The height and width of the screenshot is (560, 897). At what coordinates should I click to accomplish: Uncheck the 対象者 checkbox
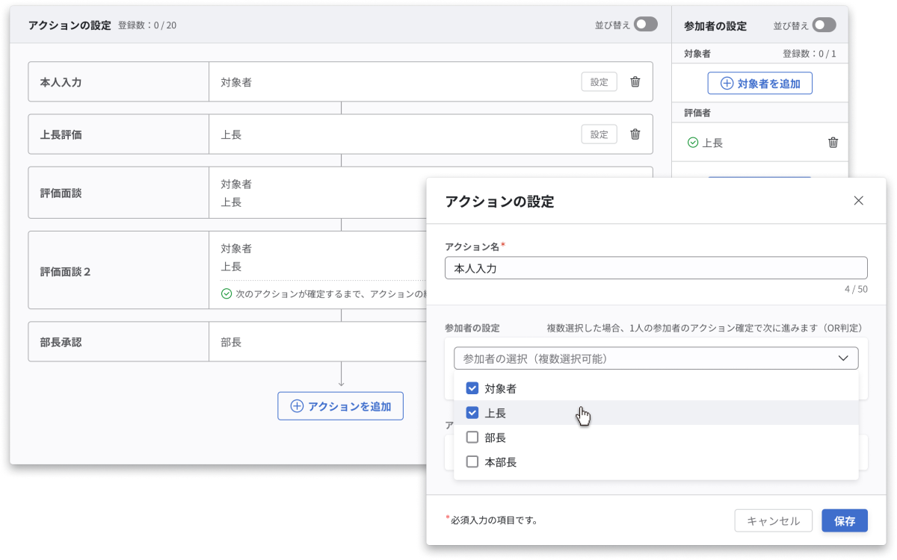pos(472,388)
